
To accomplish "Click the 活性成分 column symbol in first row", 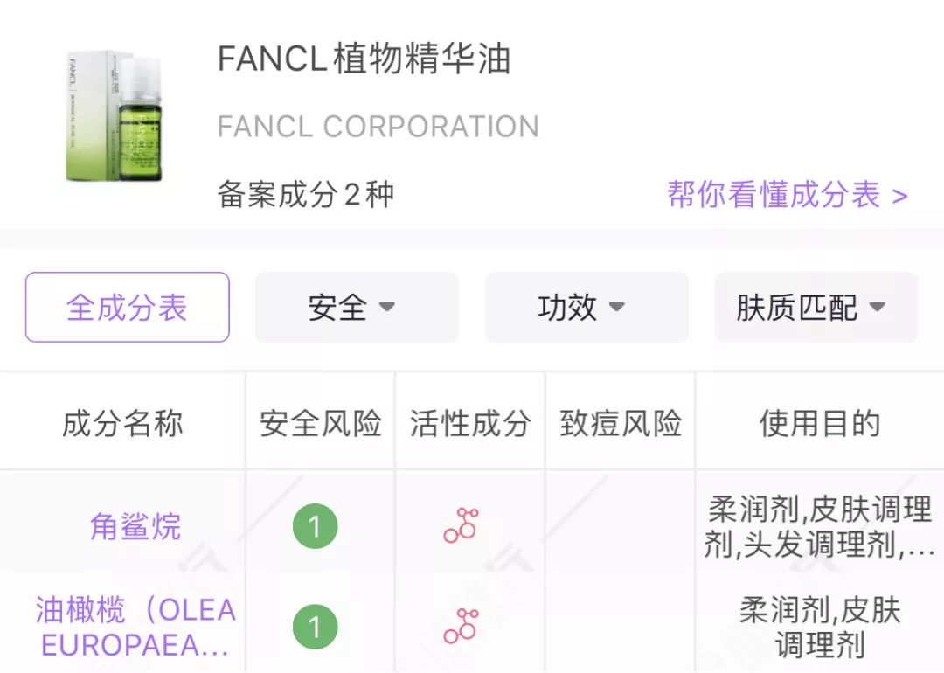I will (461, 525).
